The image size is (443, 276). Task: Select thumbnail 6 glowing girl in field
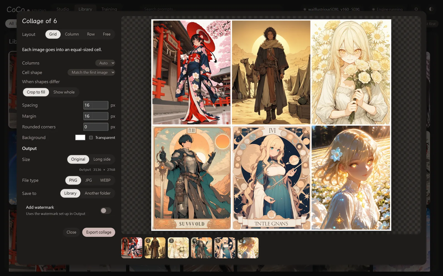[x=248, y=248]
